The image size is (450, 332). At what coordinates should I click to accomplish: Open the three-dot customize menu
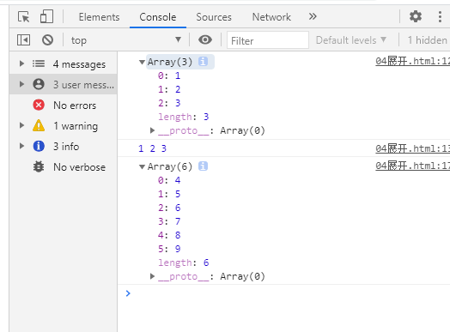440,16
